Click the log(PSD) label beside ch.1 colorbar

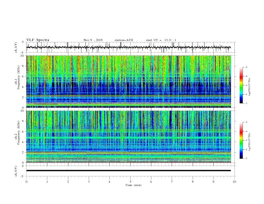tap(250, 87)
